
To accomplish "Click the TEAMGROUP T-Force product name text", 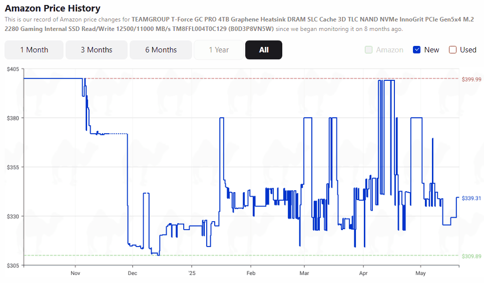I will pos(239,24).
